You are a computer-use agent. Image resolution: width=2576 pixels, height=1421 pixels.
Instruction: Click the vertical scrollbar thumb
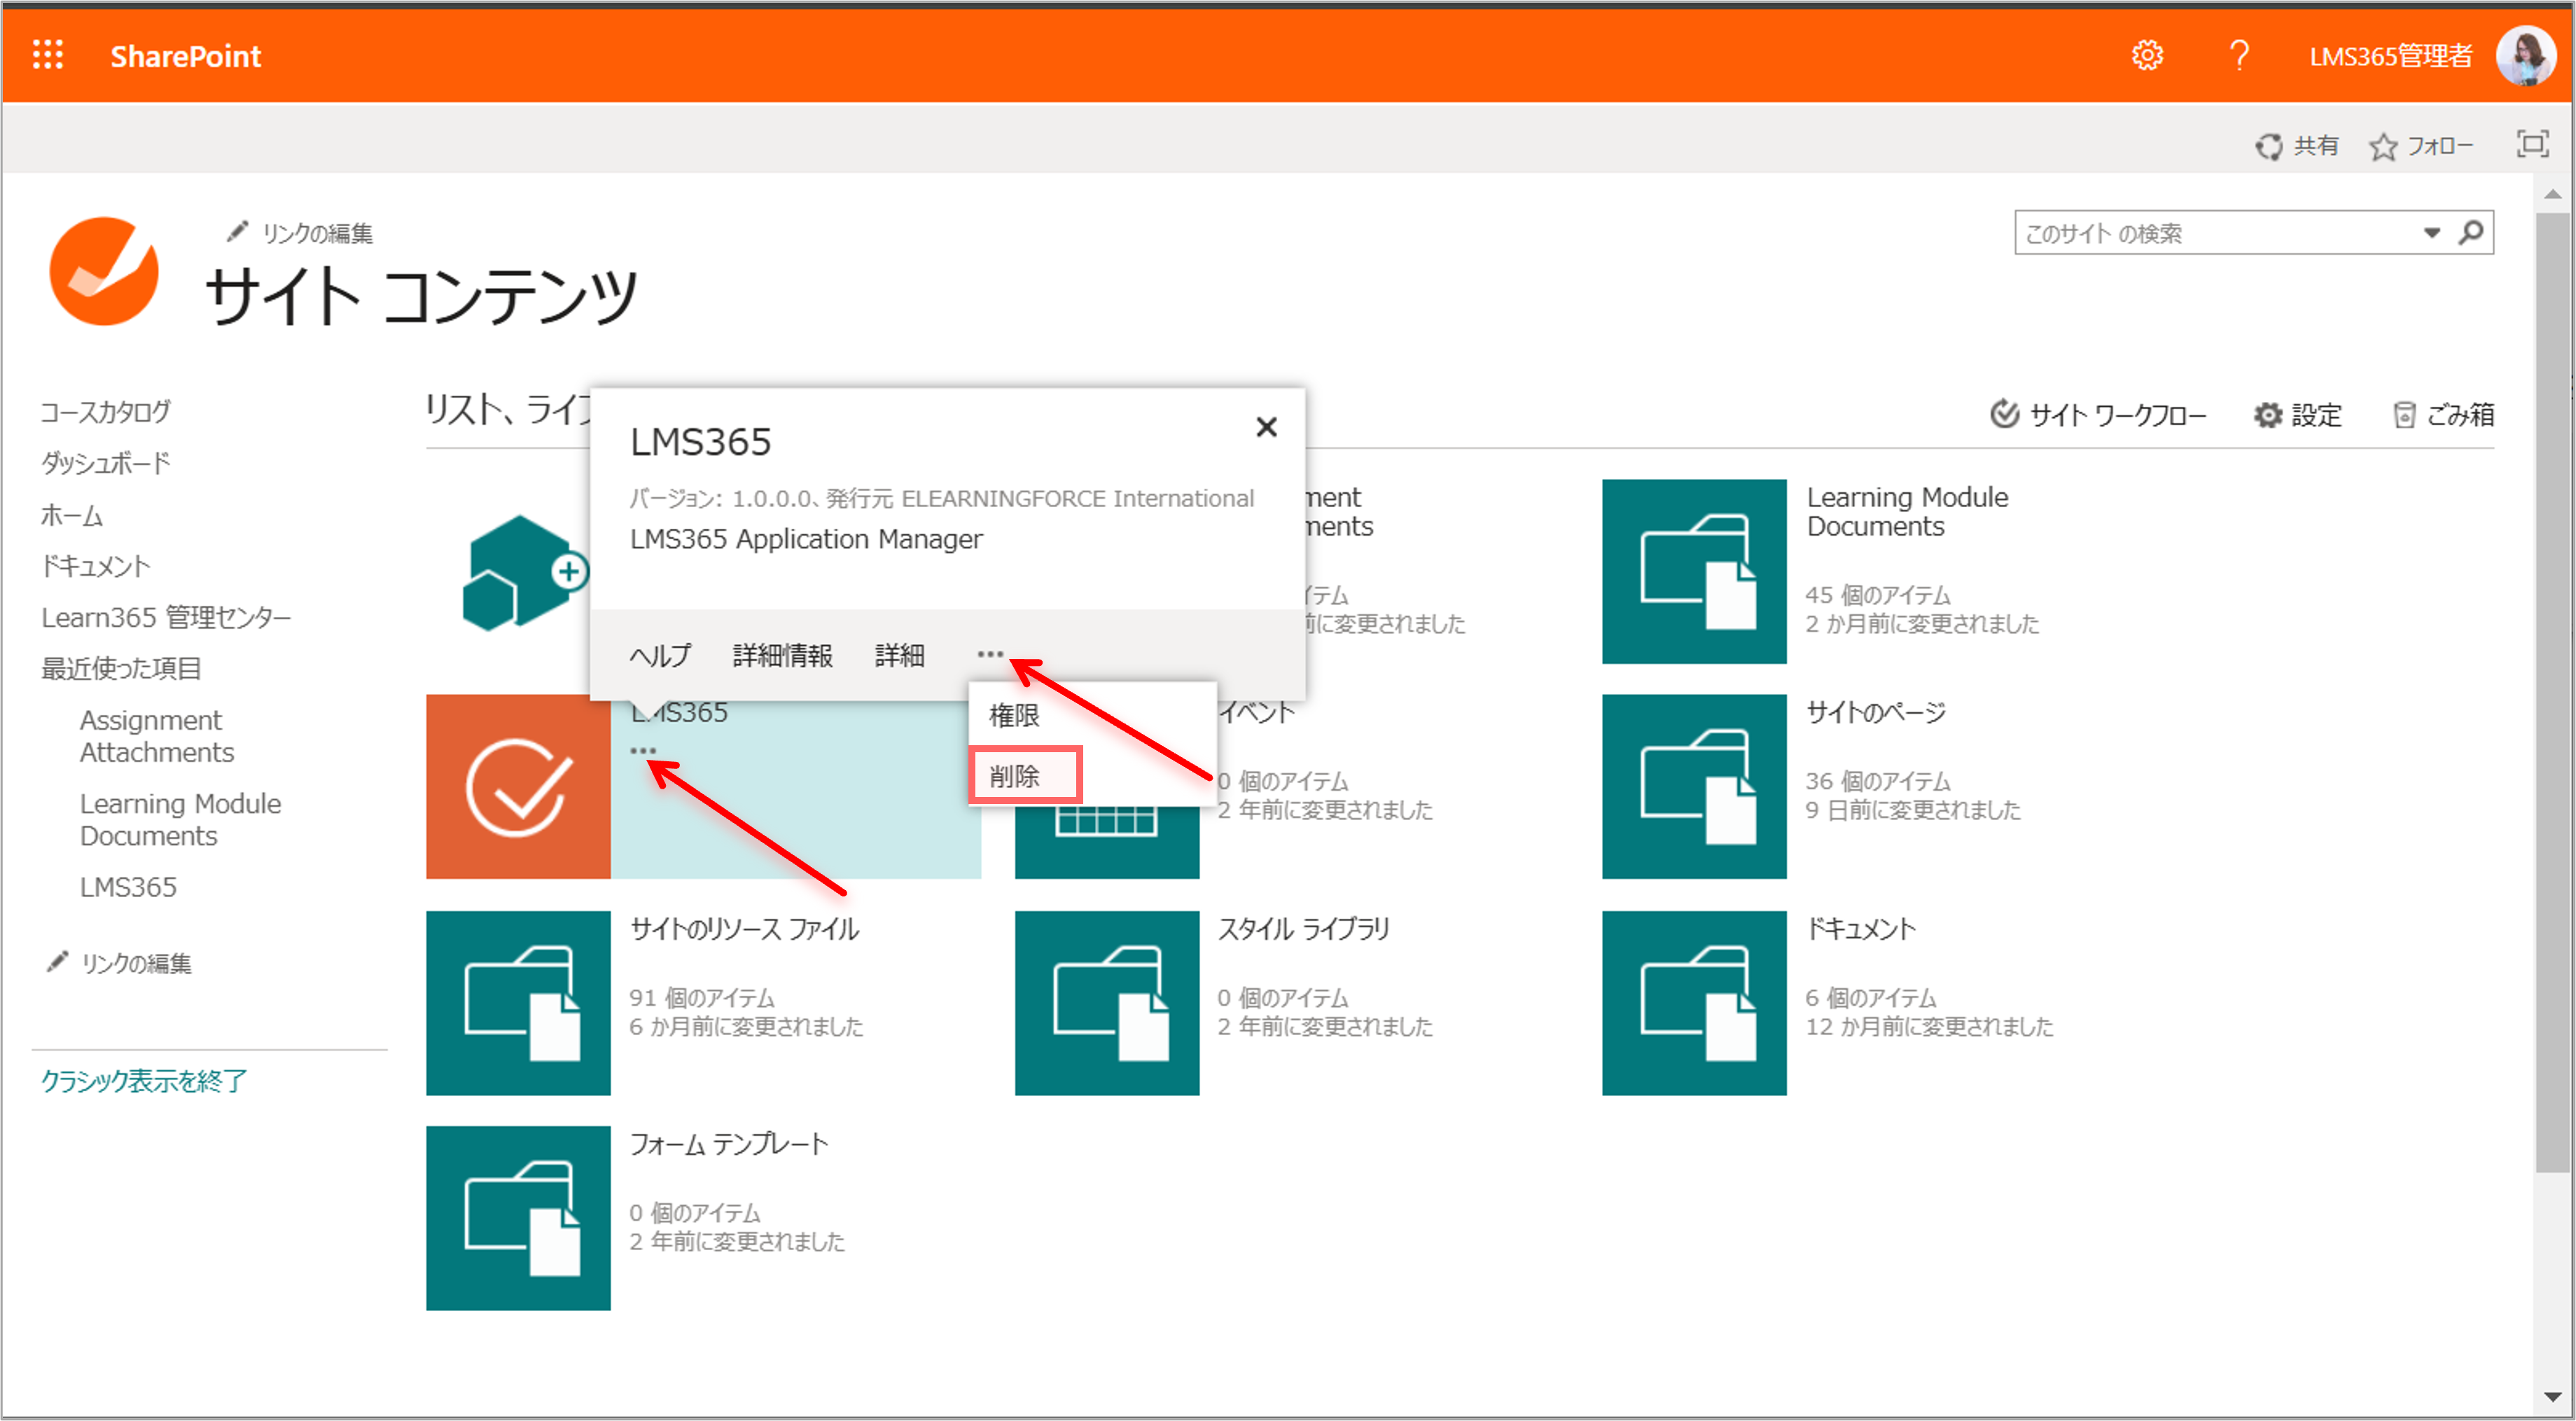2553,691
